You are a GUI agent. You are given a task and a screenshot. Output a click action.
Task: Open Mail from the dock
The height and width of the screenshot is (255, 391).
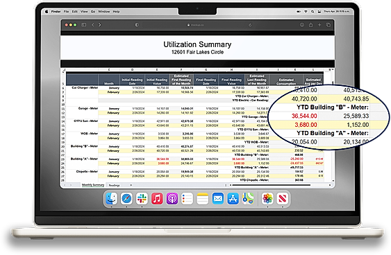pos(217,199)
